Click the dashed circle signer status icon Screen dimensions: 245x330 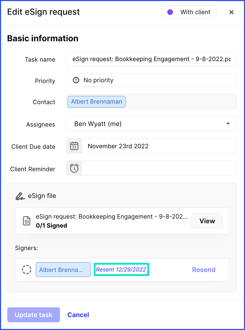(27, 270)
